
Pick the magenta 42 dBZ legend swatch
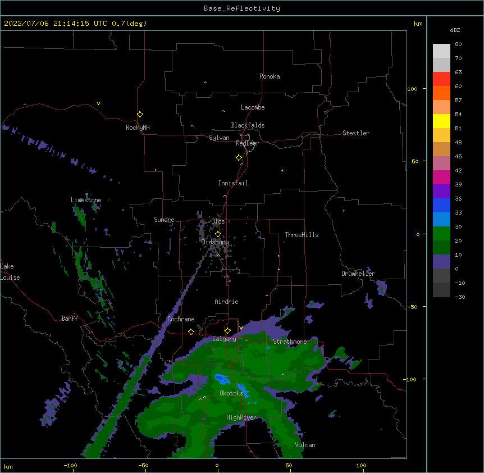pos(441,177)
